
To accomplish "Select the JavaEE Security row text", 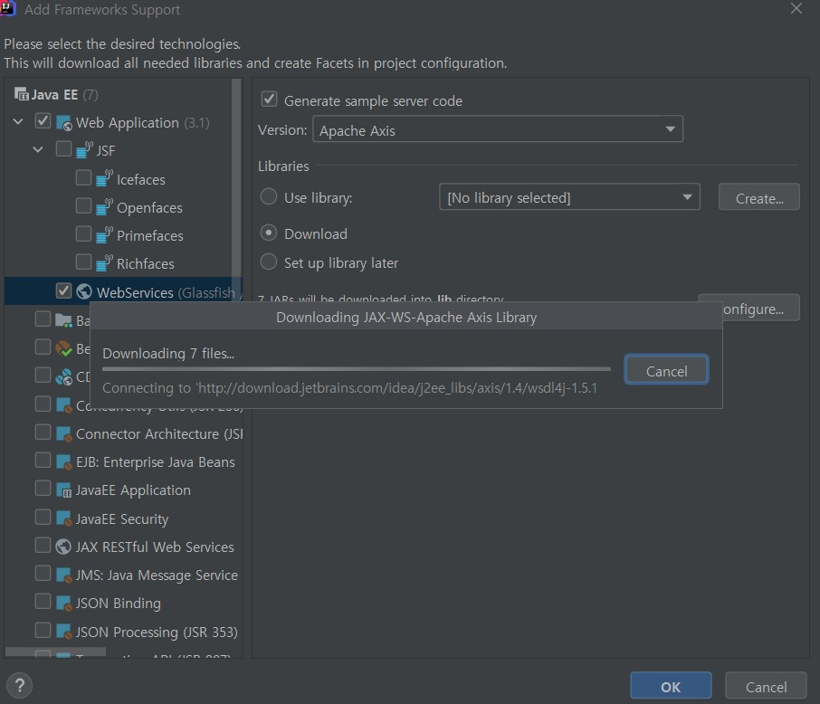I will pyautogui.click(x=122, y=518).
